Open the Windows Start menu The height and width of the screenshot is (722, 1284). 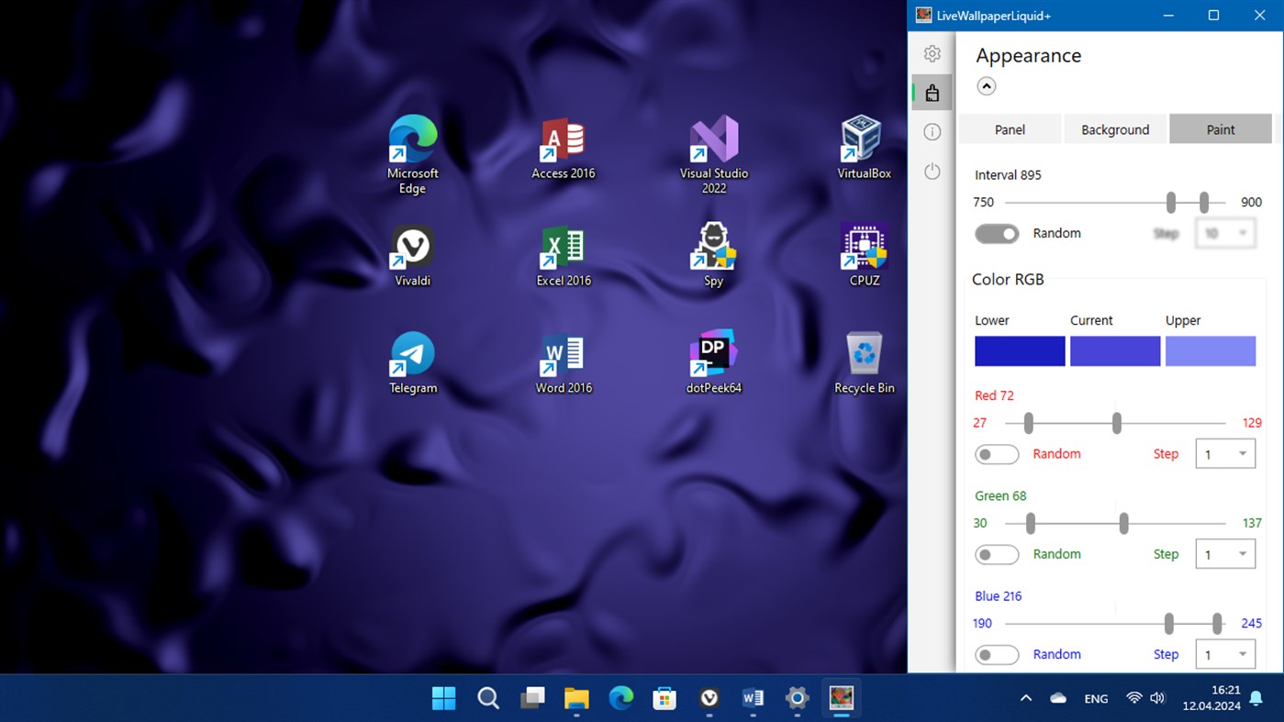443,698
